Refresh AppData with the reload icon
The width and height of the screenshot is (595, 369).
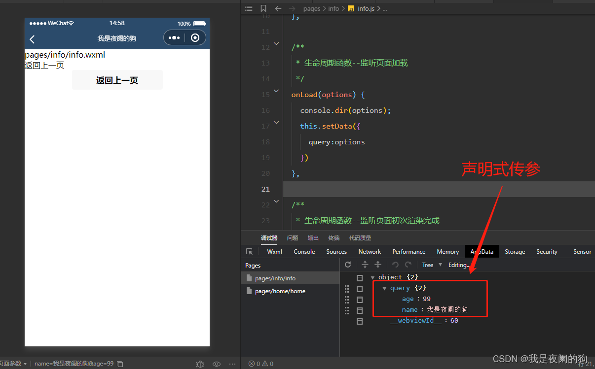(x=348, y=265)
